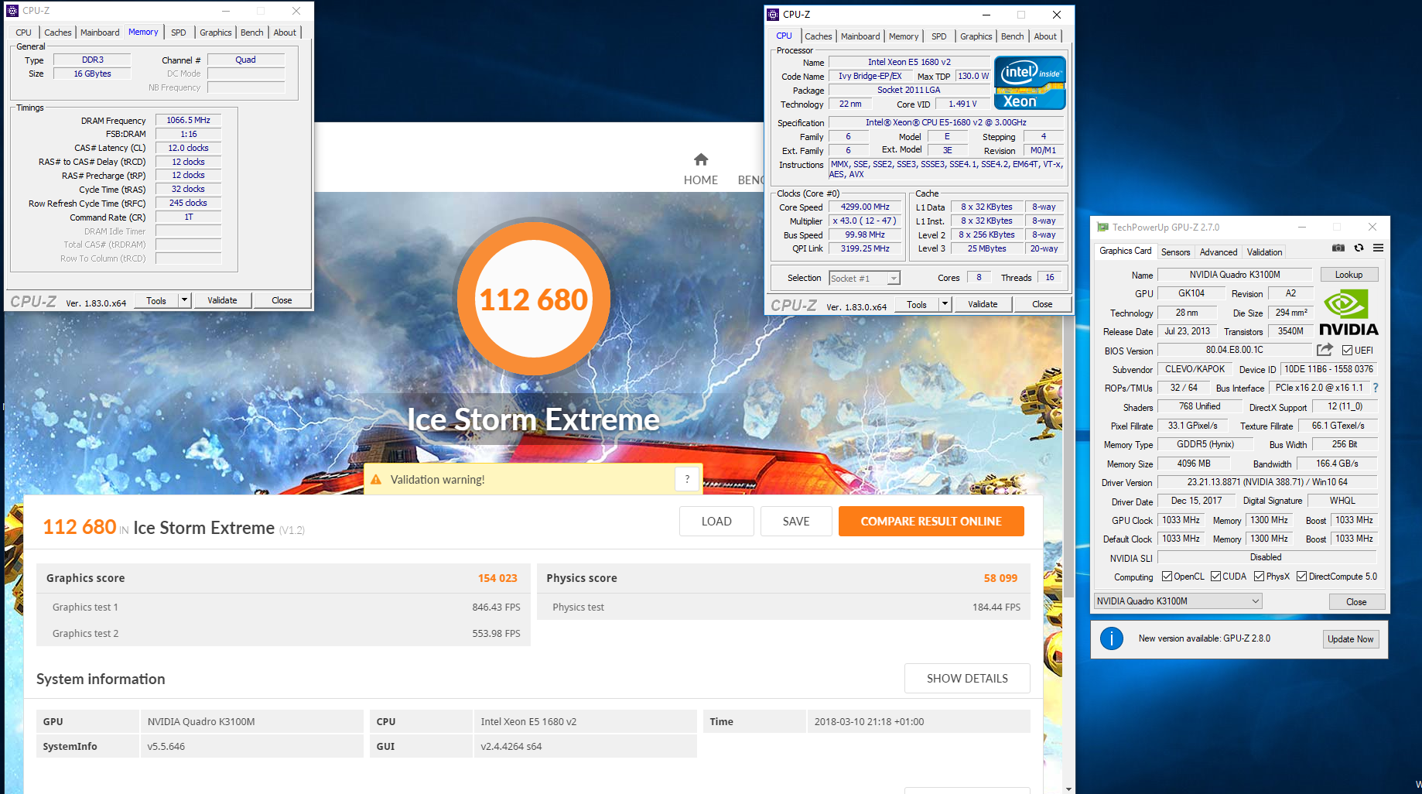Open SPD tab in left CPU-Z window

(179, 33)
